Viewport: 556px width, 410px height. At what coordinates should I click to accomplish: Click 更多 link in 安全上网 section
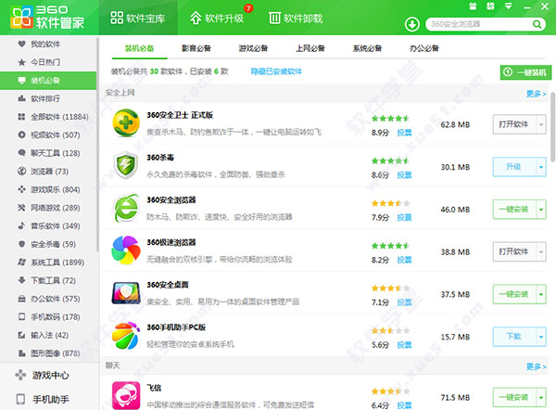(536, 94)
